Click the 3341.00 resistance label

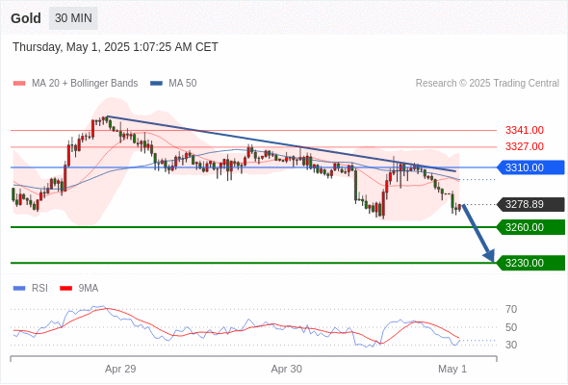coord(525,130)
